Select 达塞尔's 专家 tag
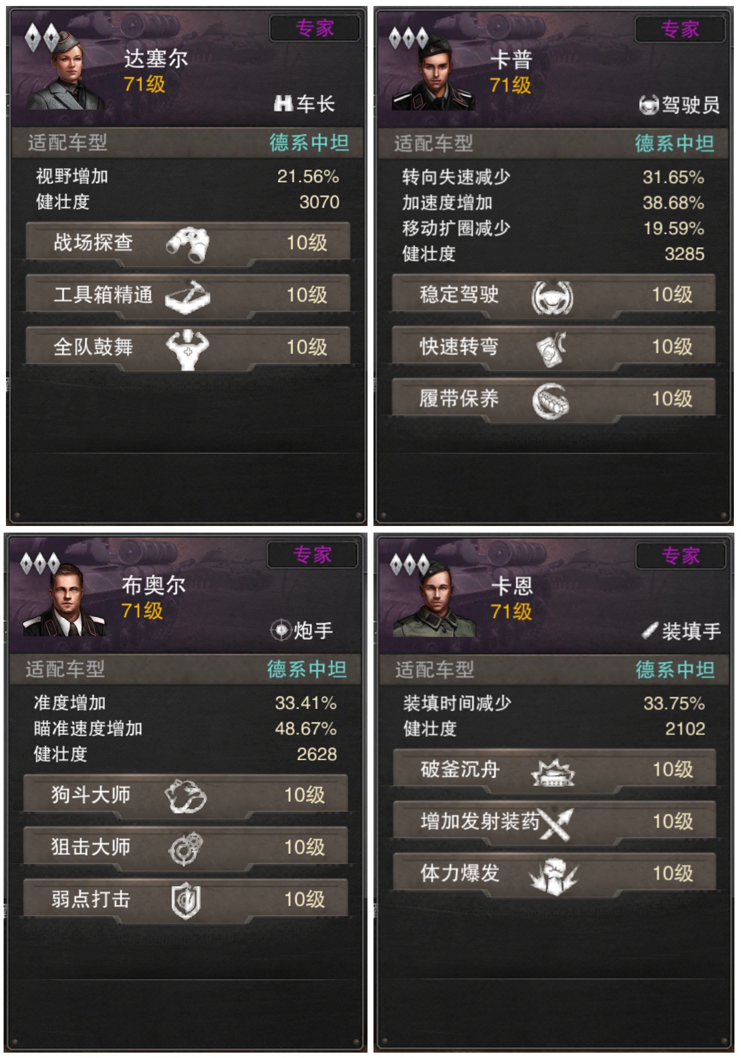The width and height of the screenshot is (741, 1058). coord(315,28)
